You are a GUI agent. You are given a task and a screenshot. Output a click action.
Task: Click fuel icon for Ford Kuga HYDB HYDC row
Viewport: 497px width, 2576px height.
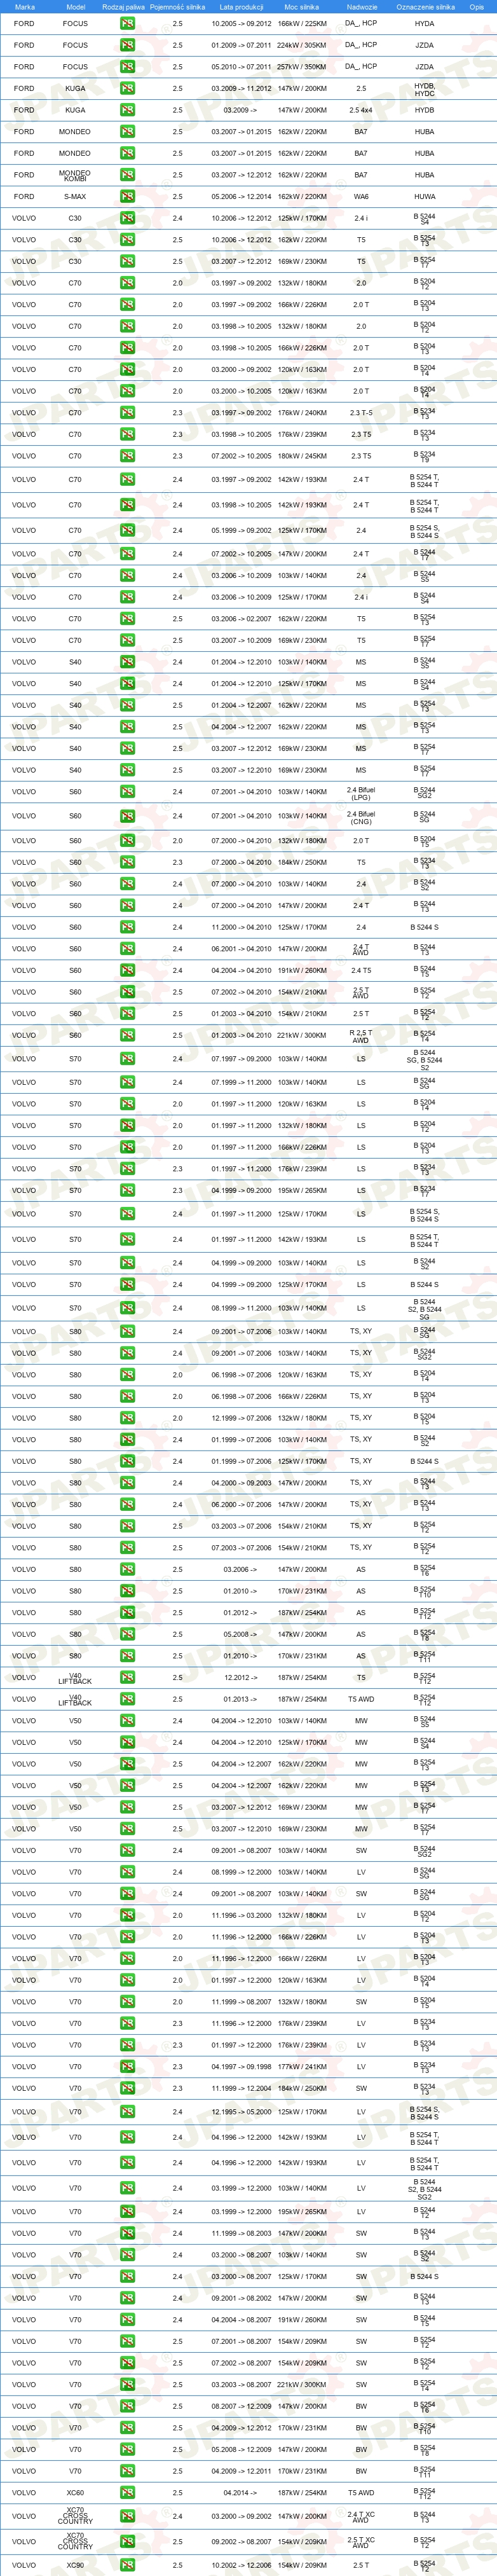point(127,88)
